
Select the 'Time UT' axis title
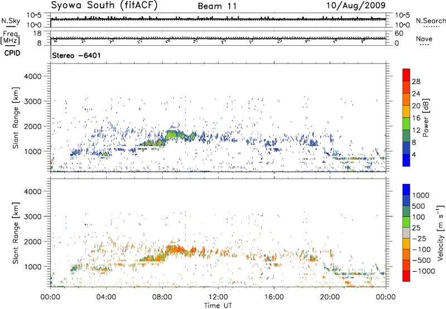(x=218, y=306)
